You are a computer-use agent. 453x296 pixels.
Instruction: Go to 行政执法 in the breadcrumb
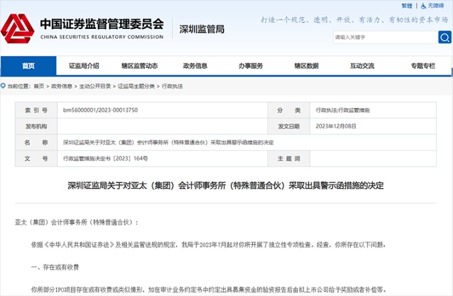[172, 87]
